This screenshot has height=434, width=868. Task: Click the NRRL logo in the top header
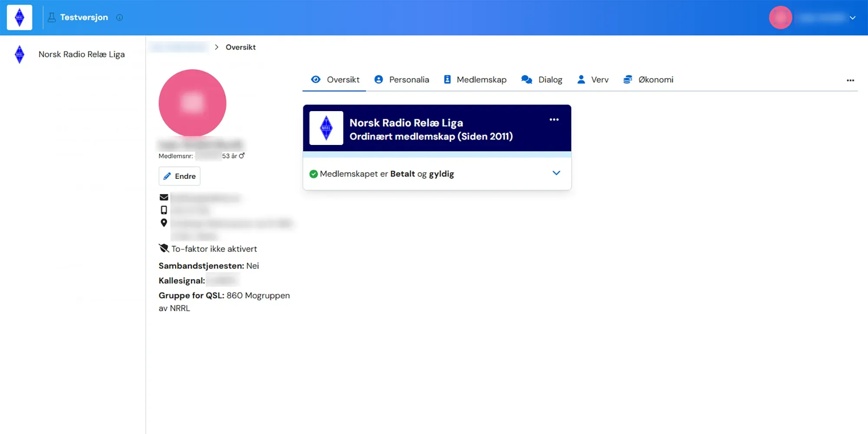click(20, 17)
